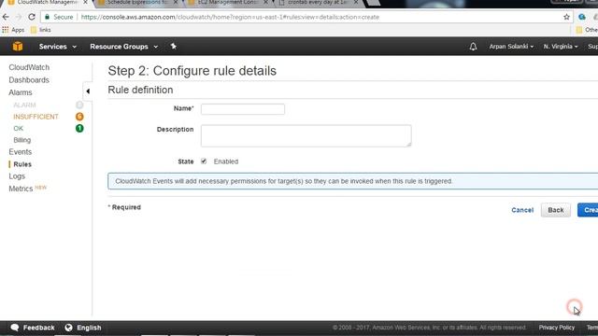Click the ALARM count badge
The width and height of the screenshot is (598, 336).
79,105
